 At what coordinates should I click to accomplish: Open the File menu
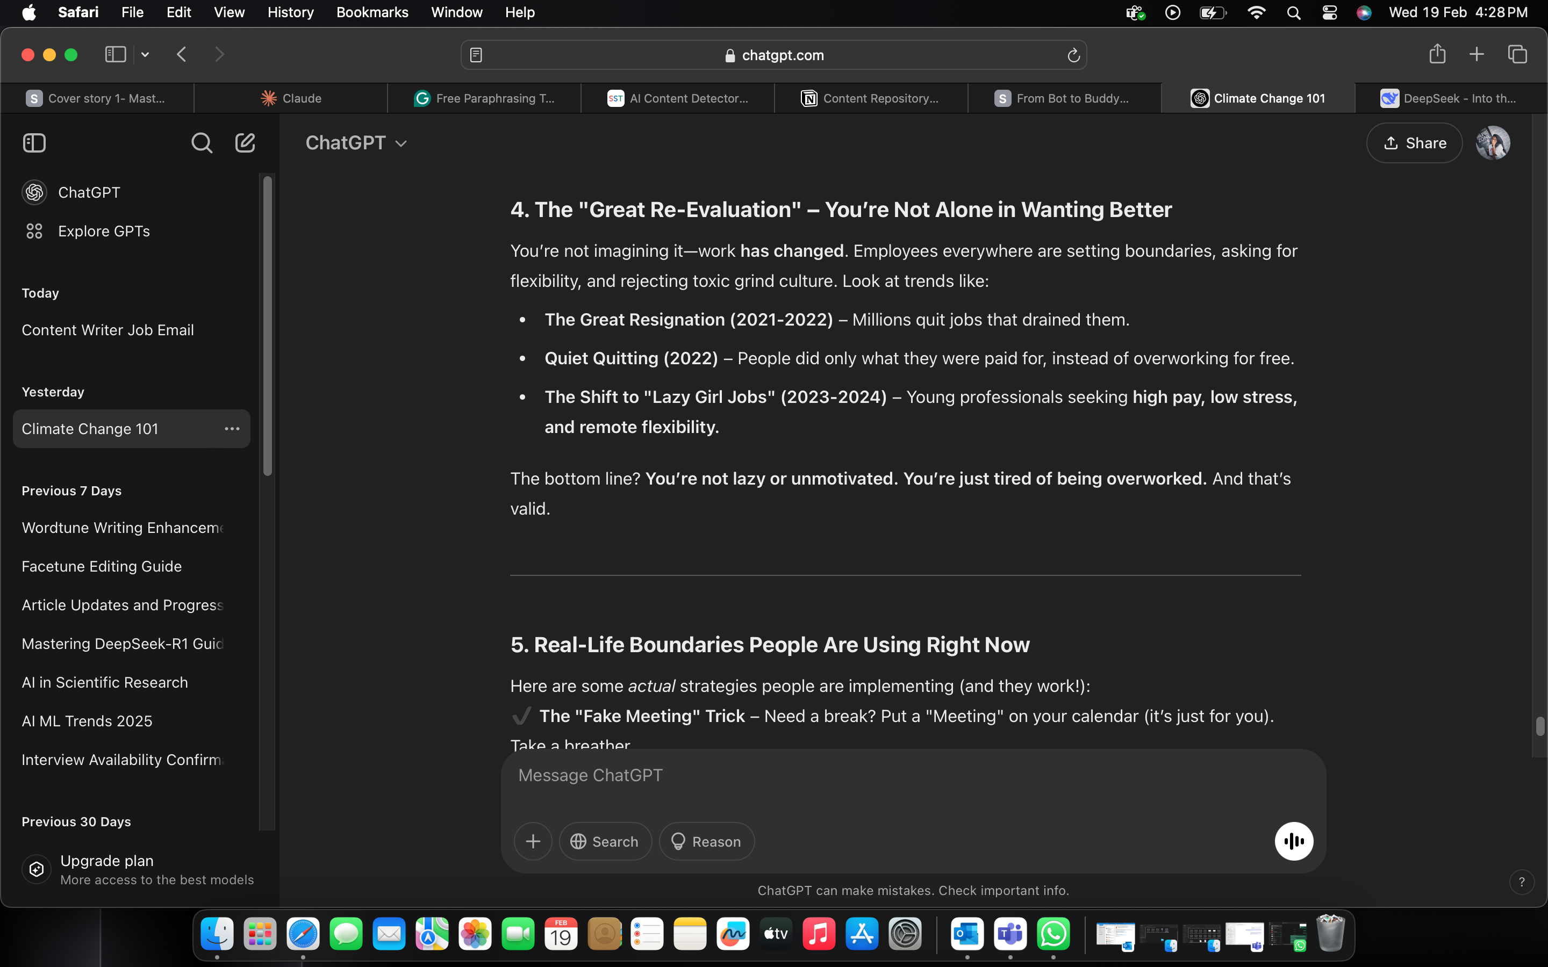(x=132, y=13)
